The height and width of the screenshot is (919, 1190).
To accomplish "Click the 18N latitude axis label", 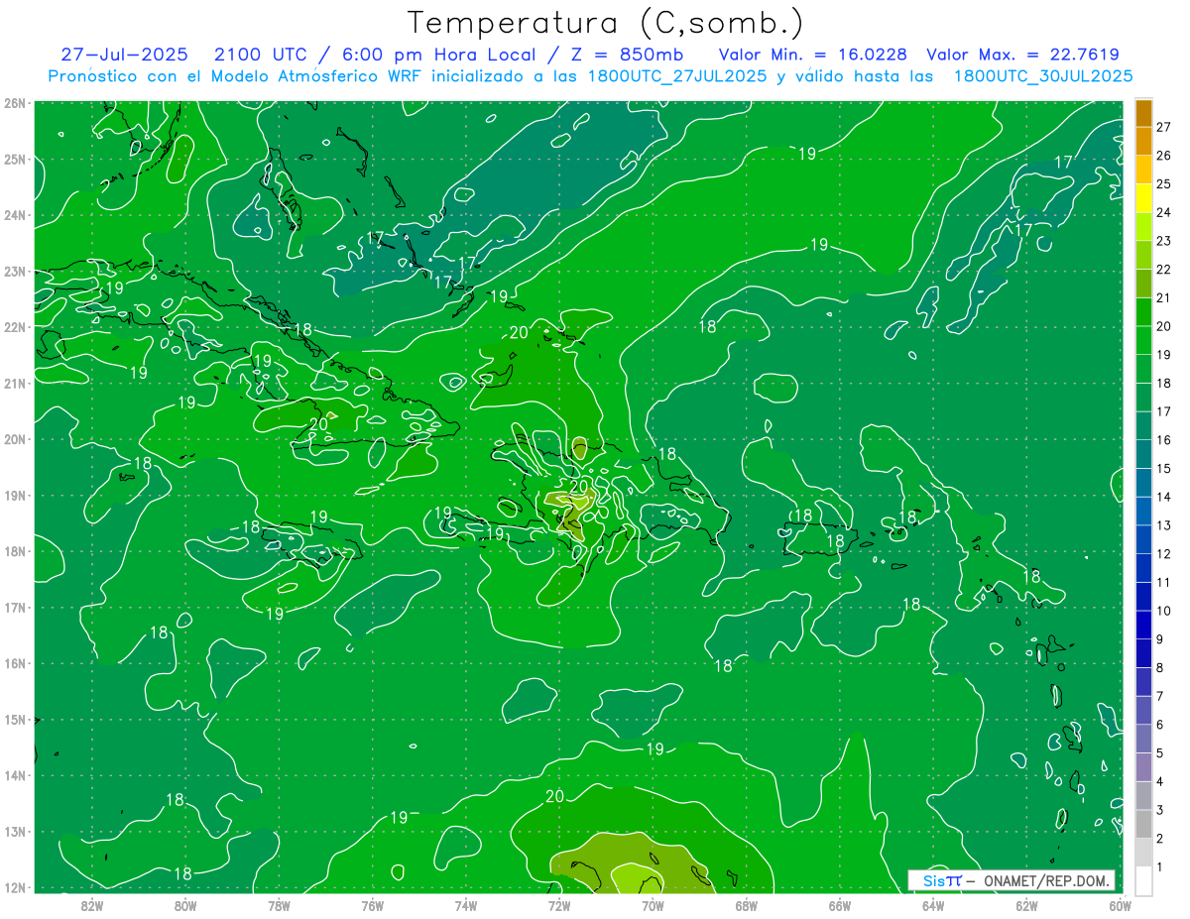I will [15, 551].
